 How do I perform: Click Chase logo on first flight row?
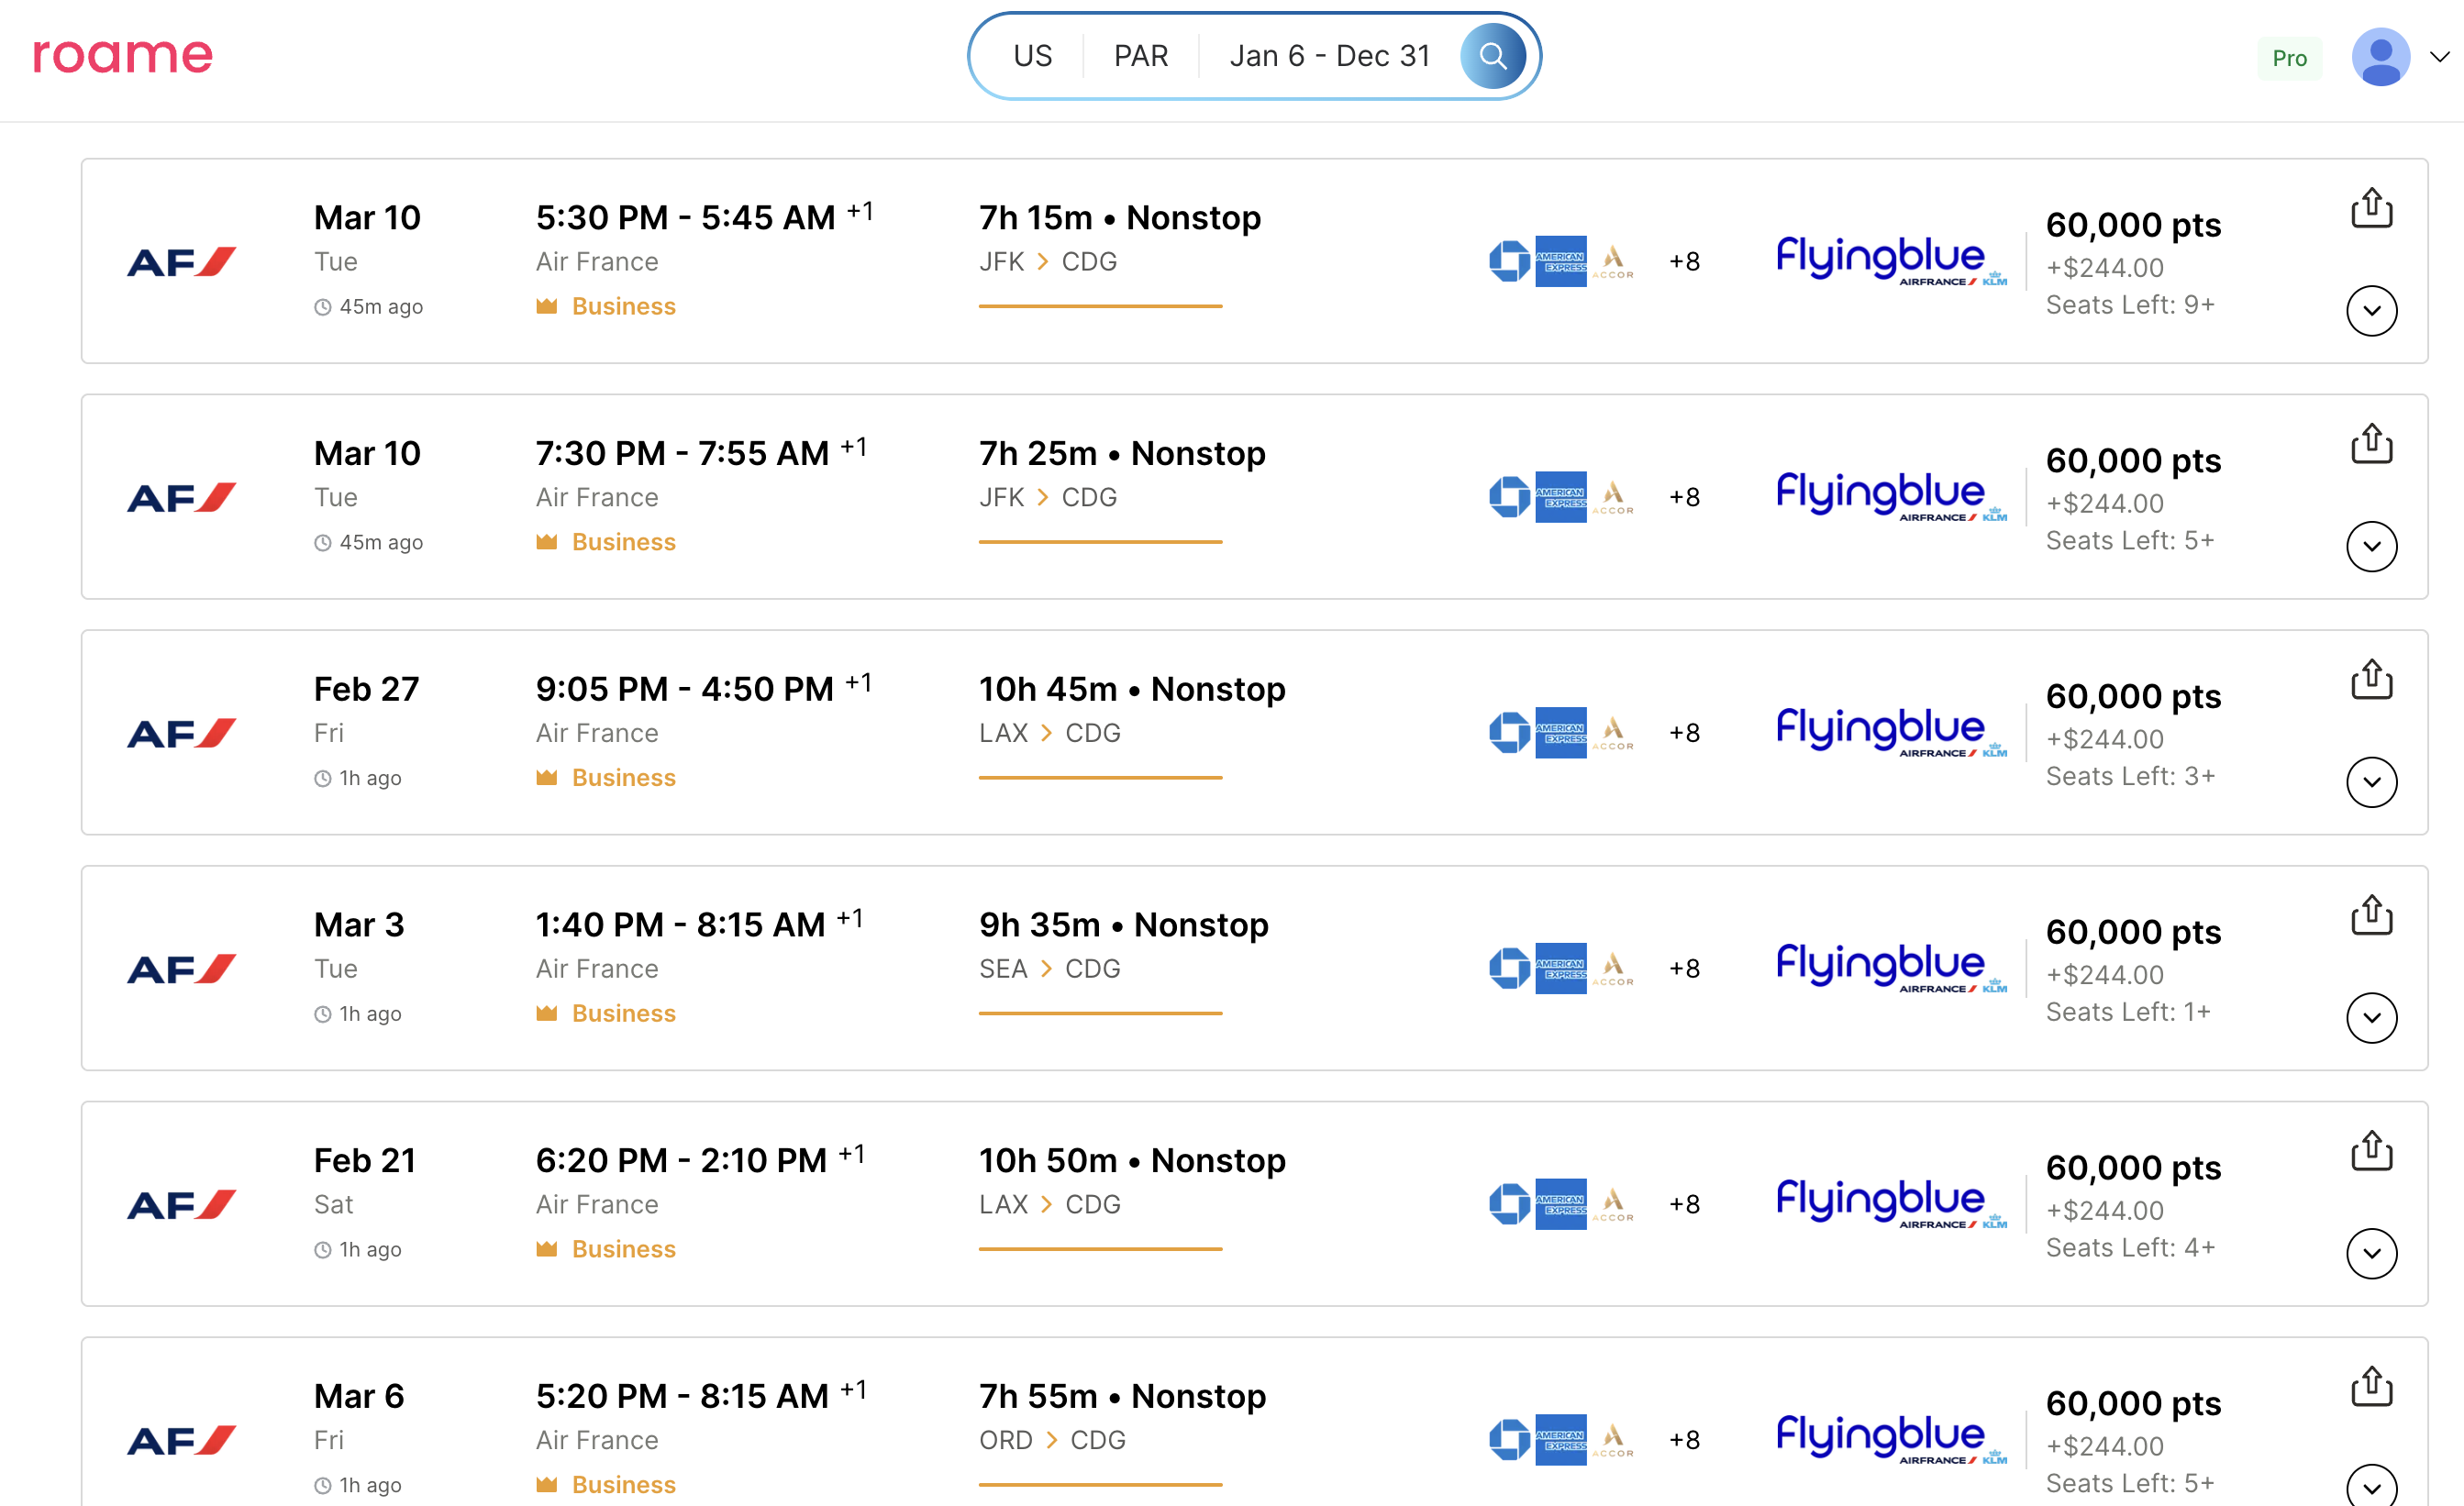1509,261
